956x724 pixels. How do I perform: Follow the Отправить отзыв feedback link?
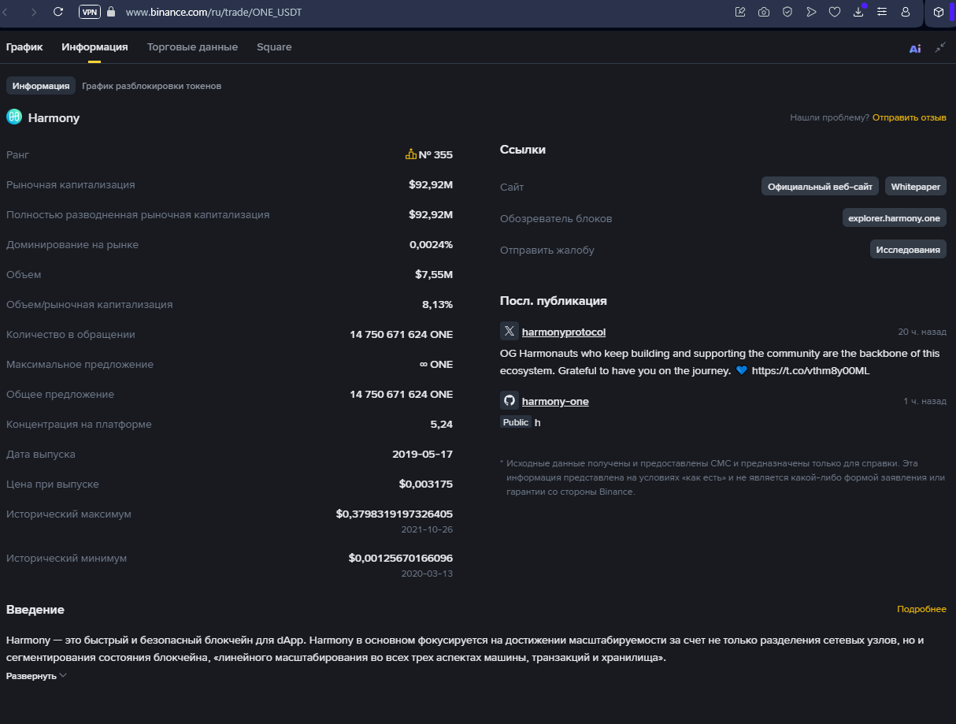pyautogui.click(x=909, y=117)
